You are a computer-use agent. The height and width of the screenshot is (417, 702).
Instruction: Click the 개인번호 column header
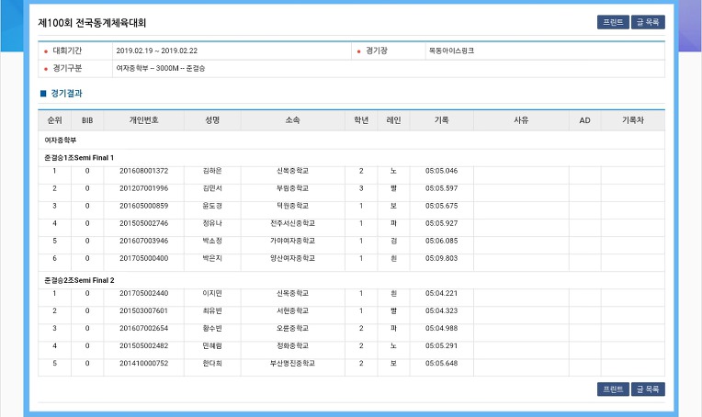143,120
